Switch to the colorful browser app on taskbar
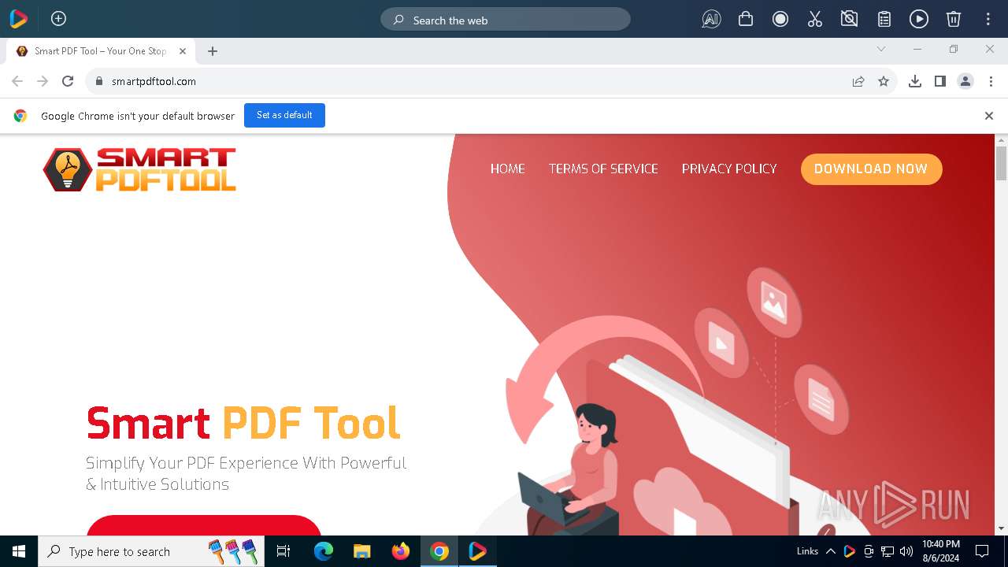This screenshot has height=567, width=1008. tap(477, 551)
